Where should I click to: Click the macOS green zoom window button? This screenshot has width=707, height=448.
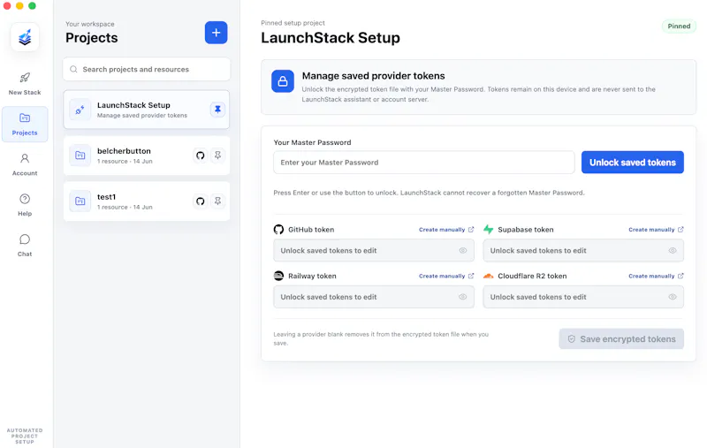click(x=32, y=6)
